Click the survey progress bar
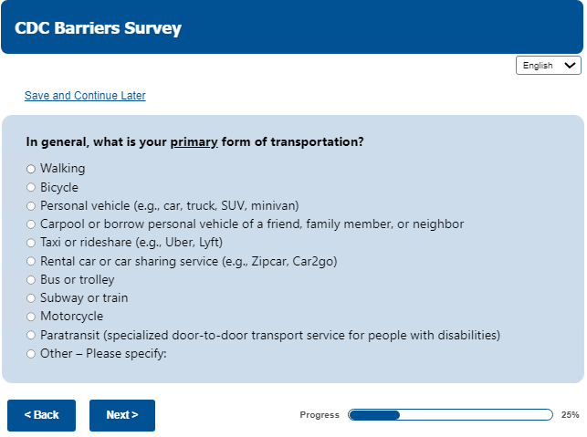This screenshot has height=437, width=587. coord(450,415)
